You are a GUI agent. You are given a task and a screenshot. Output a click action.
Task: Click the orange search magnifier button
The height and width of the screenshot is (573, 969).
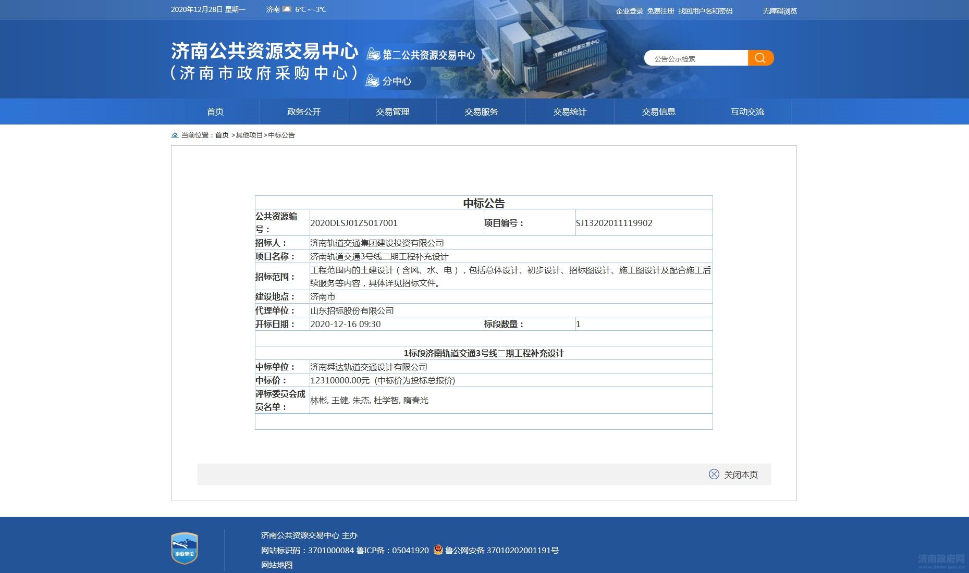point(760,58)
